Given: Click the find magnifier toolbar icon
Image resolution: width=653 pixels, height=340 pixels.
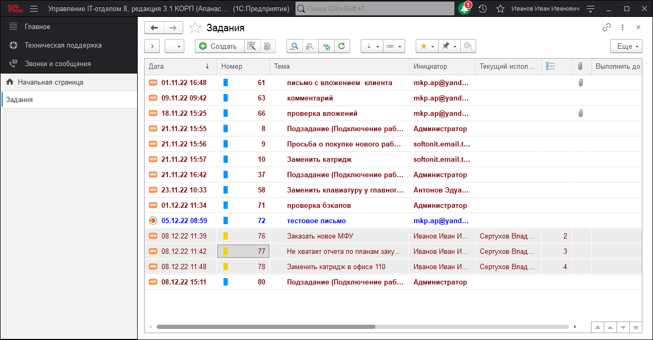Looking at the screenshot, I should click(294, 47).
